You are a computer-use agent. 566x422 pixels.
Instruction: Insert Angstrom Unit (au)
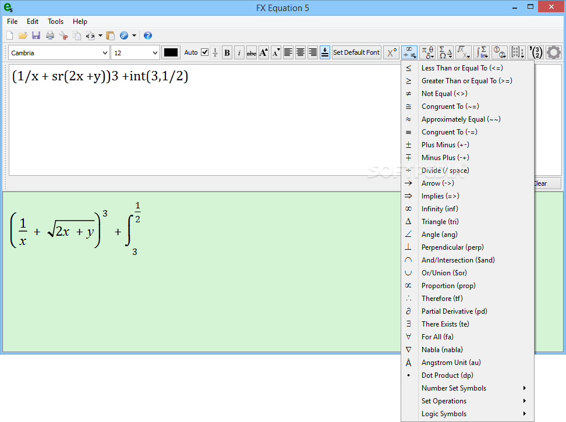pos(468,363)
